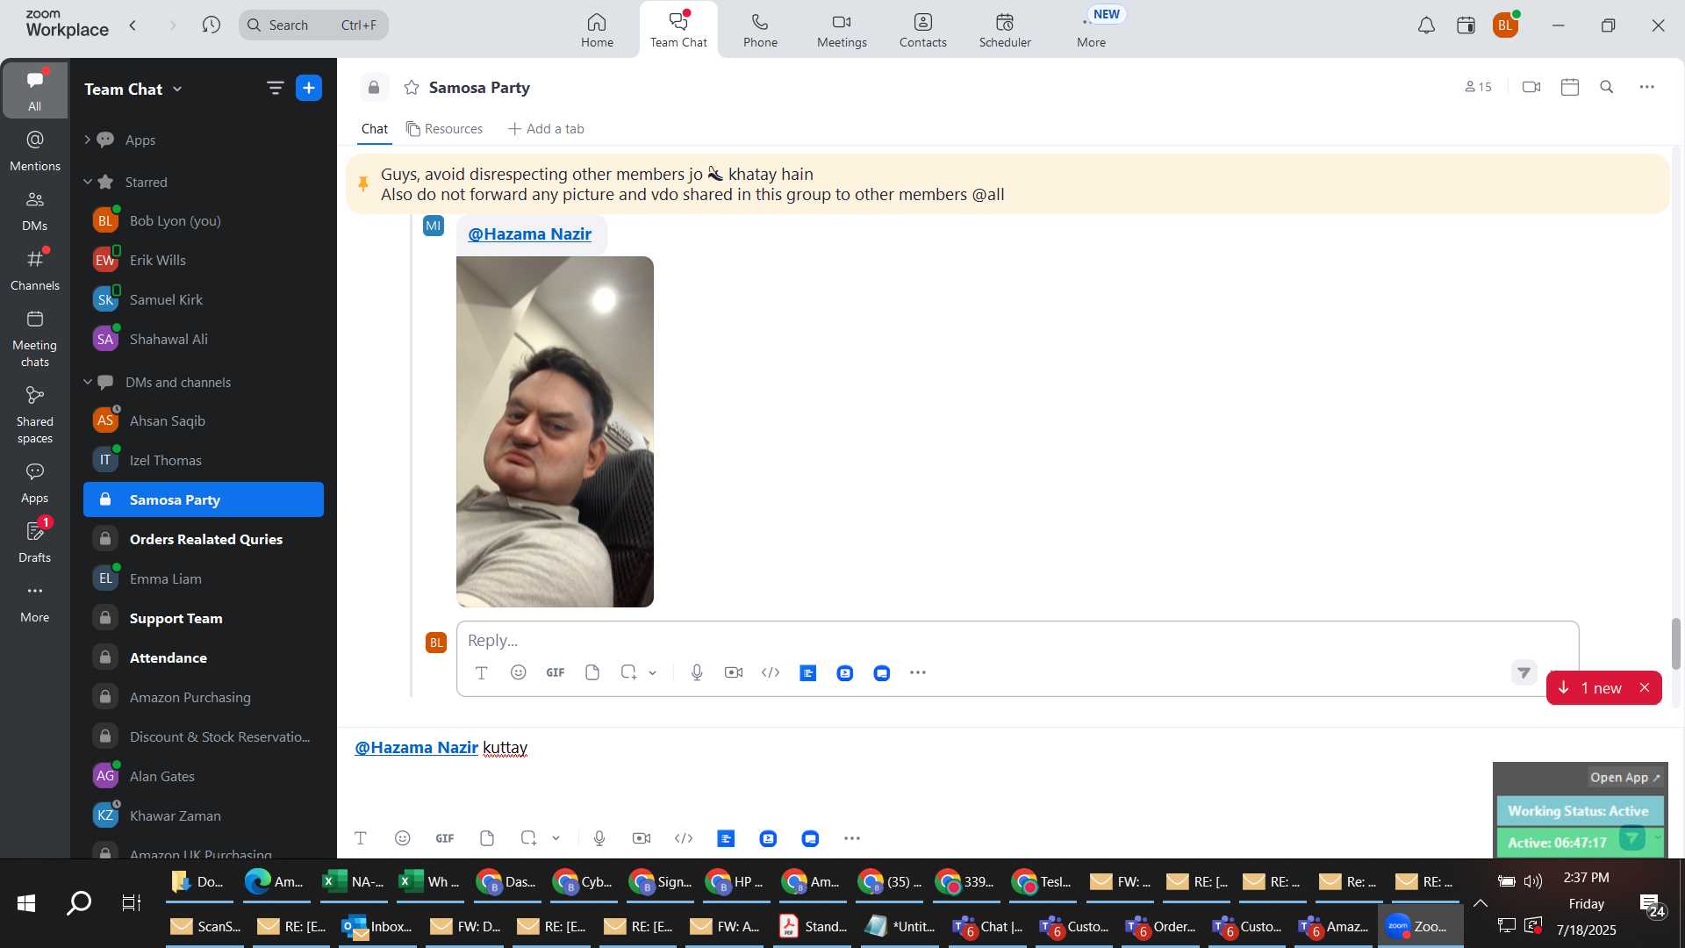Start a video meeting with channel
Viewport: 1685px width, 948px height.
tap(1531, 87)
